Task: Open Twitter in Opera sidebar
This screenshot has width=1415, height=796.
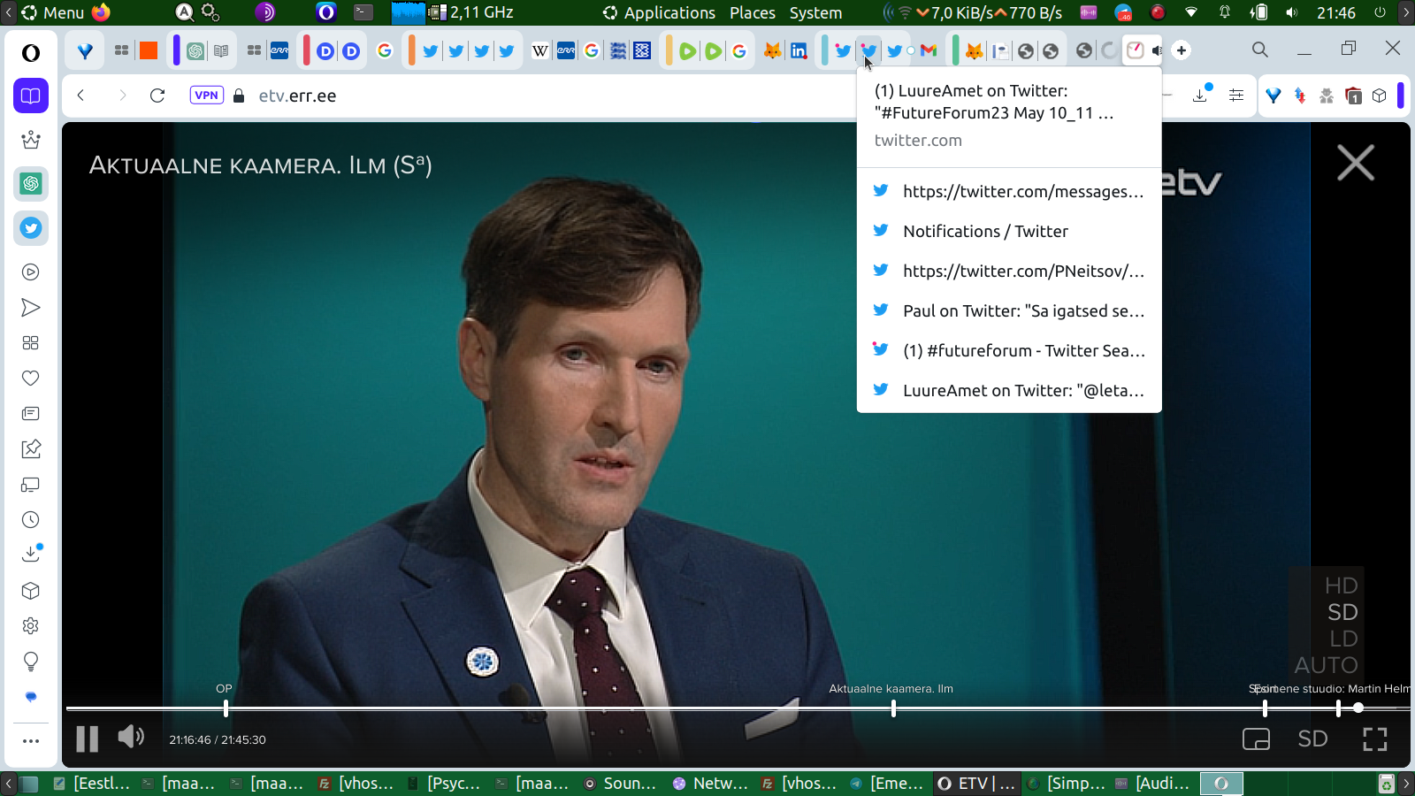Action: click(x=31, y=228)
